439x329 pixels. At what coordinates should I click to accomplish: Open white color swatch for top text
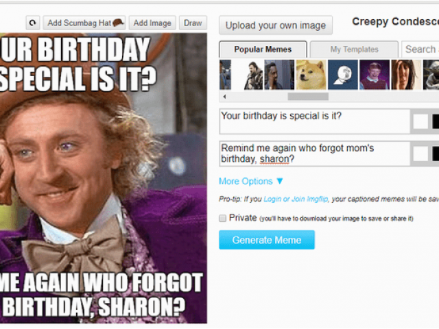coord(420,122)
